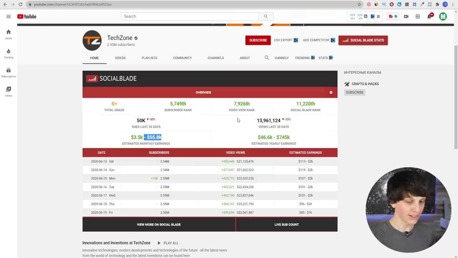This screenshot has width=458, height=258.
Task: Click the browser address bar URL
Action: pos(73,4)
